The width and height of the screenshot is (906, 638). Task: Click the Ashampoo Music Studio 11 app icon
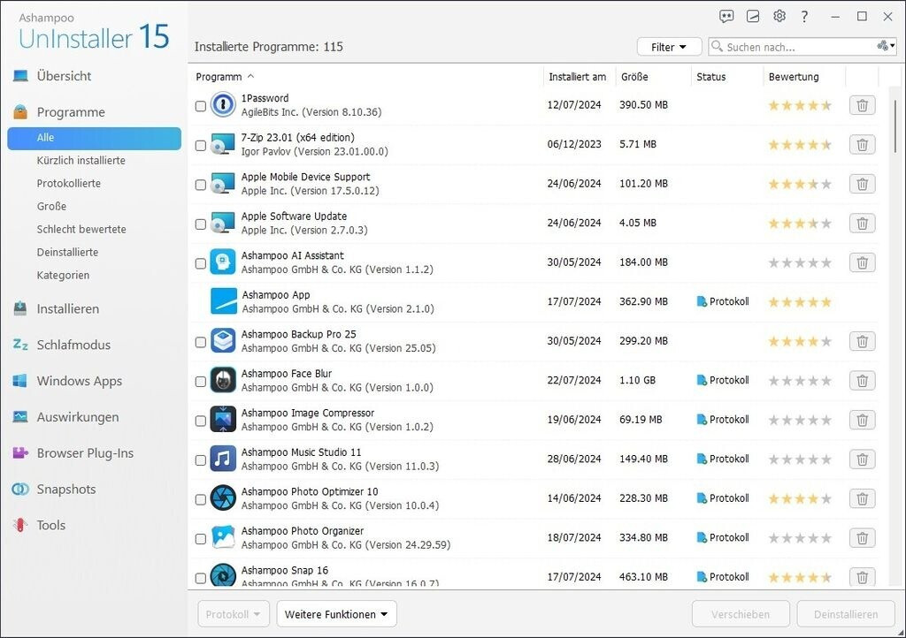click(x=223, y=459)
